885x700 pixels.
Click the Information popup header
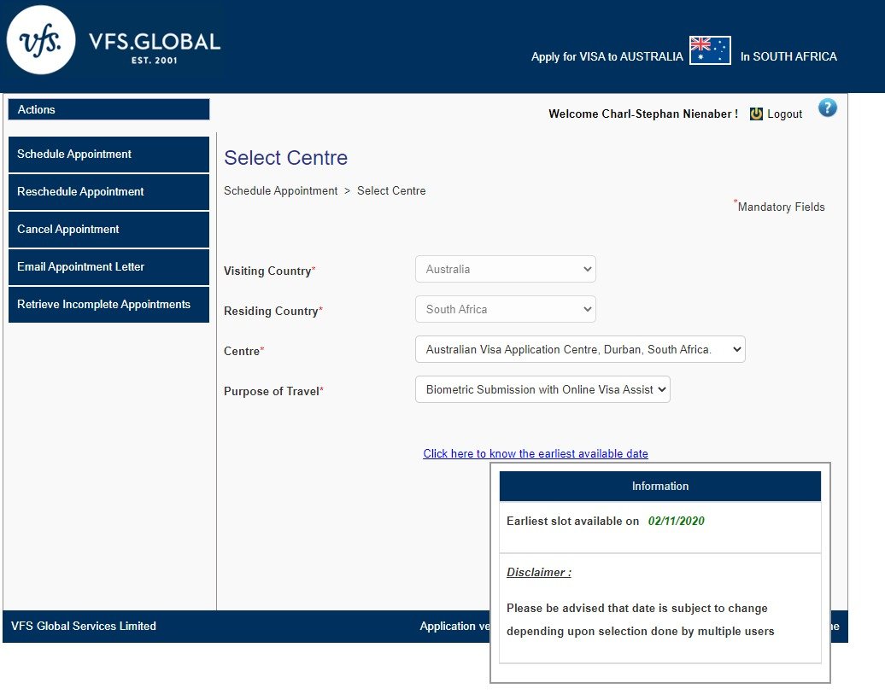point(660,487)
